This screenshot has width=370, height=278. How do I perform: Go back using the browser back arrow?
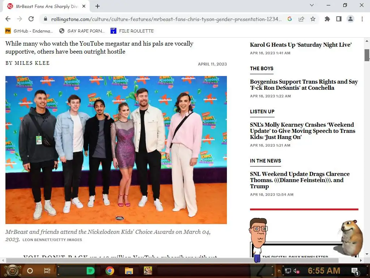tap(8, 19)
